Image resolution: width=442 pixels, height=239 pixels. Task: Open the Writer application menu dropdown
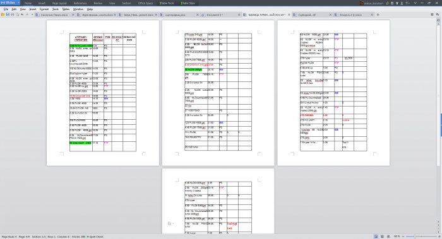pos(10,3)
